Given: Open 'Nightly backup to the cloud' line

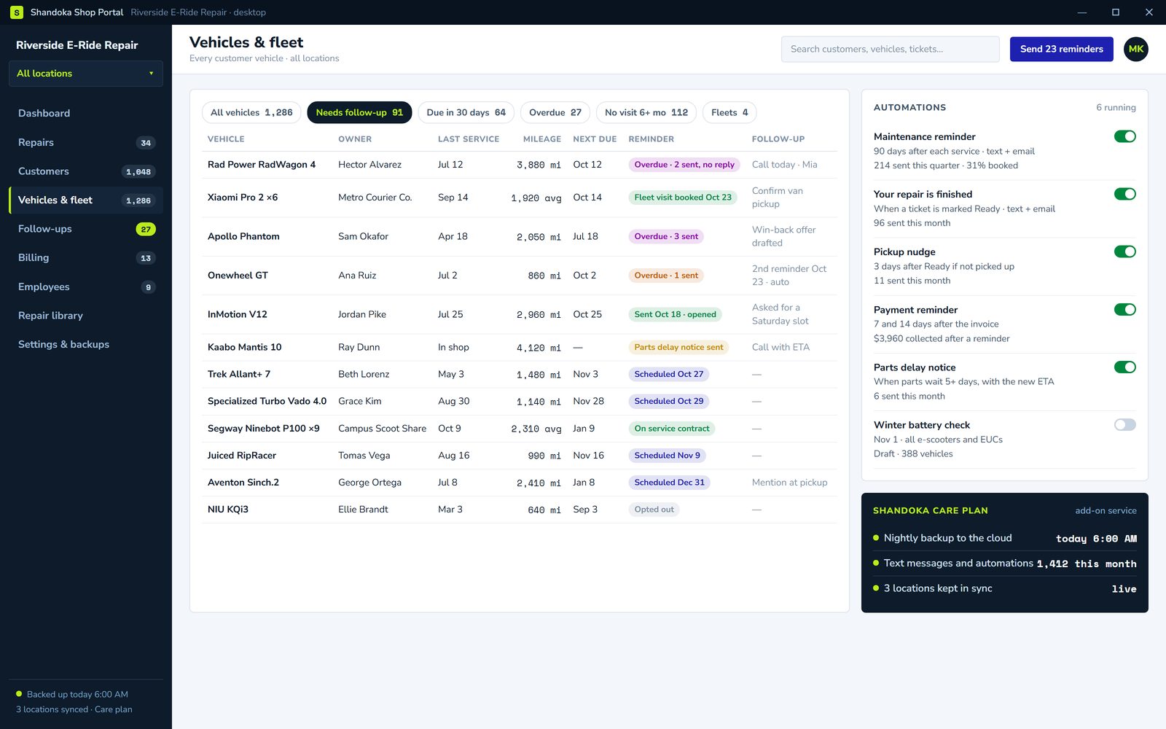Looking at the screenshot, I should coord(1004,538).
